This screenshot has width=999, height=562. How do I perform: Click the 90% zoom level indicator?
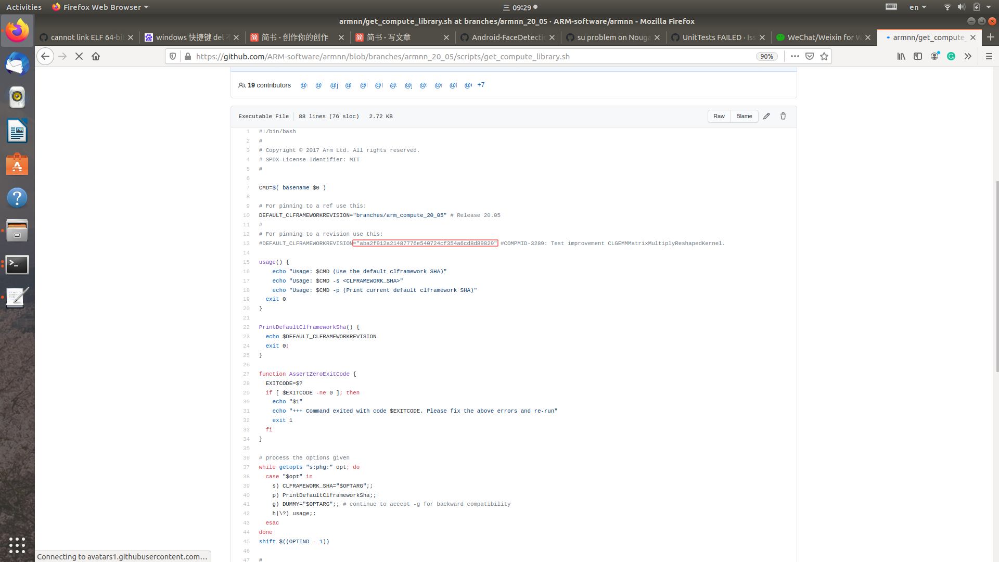pos(766,56)
